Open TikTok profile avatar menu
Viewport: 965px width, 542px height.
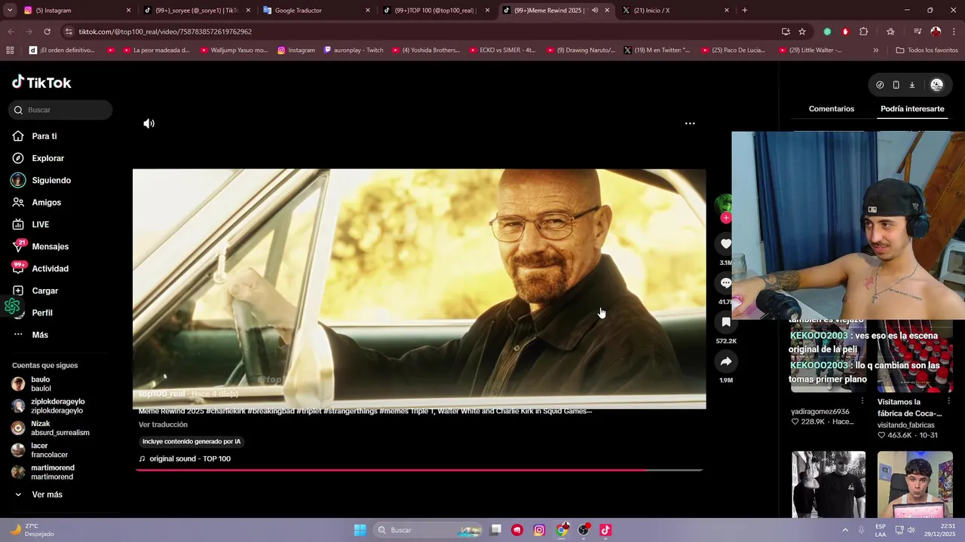[936, 85]
